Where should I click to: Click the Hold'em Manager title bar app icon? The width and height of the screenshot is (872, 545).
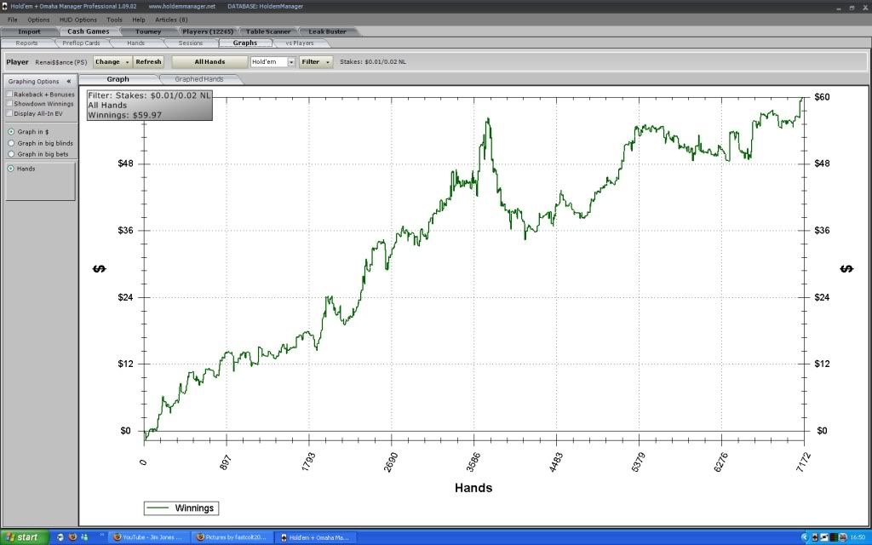pos(5,6)
